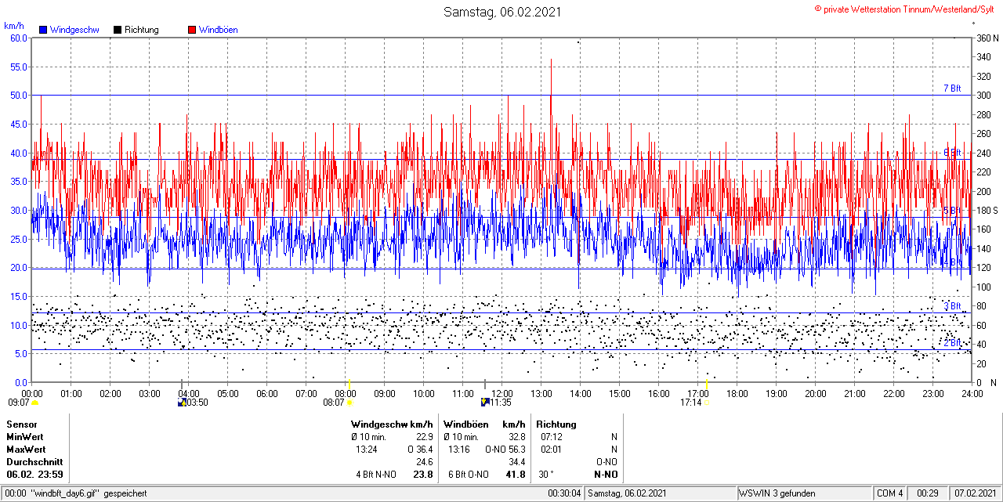The height and width of the screenshot is (502, 1003).
Task: Click the max wind time 13:24
Action: click(x=367, y=450)
